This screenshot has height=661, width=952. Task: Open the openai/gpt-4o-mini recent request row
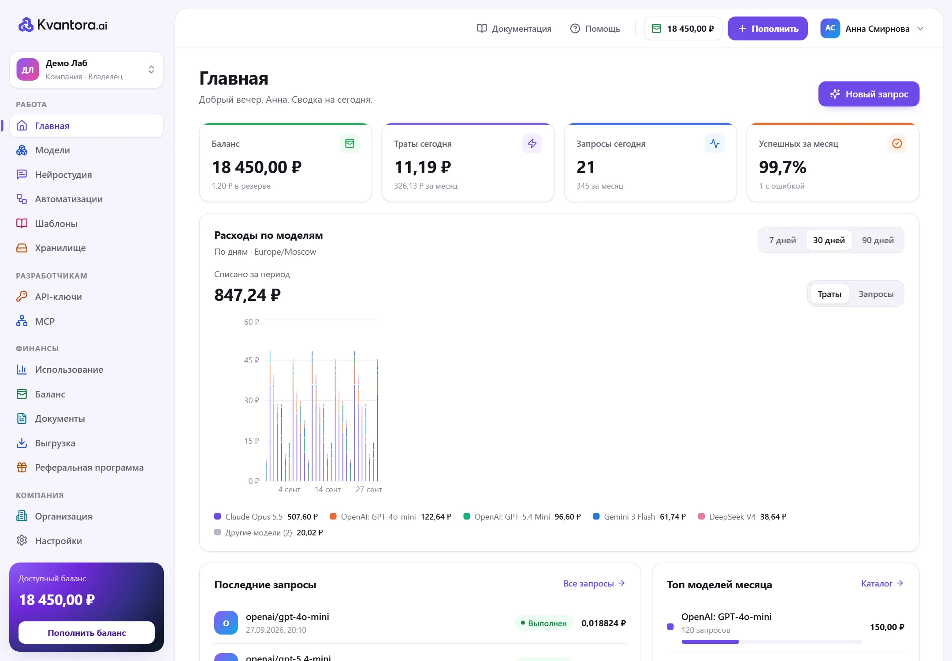(420, 623)
